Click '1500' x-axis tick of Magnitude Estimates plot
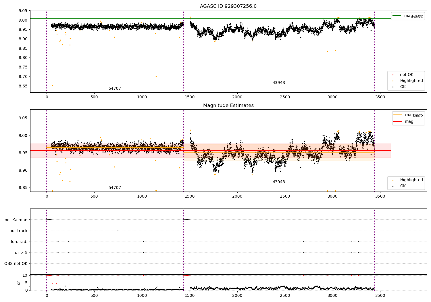The width and height of the screenshot is (431, 302). coord(190,196)
